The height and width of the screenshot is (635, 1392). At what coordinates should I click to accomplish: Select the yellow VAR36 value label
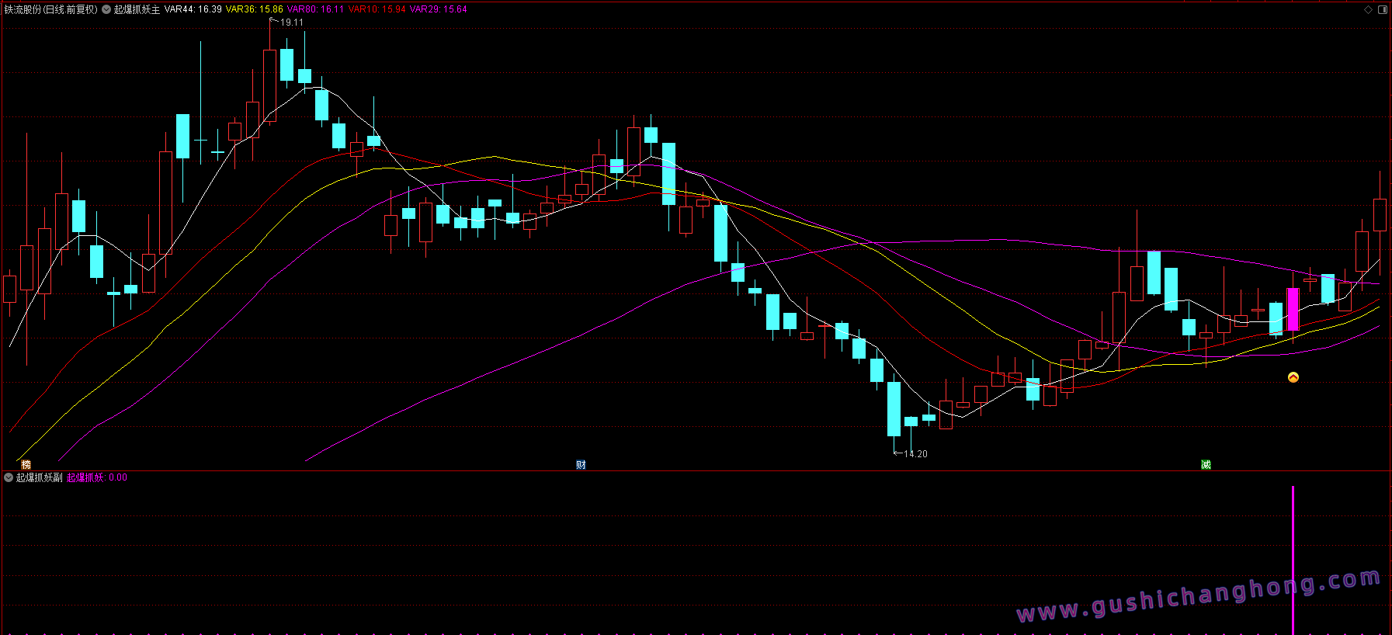pos(254,9)
